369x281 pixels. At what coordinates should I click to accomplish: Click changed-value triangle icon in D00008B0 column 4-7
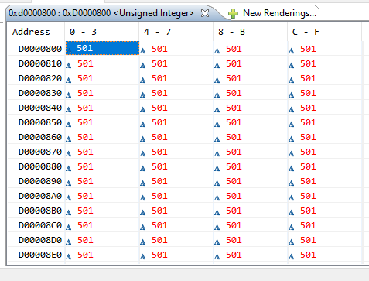pyautogui.click(x=143, y=213)
